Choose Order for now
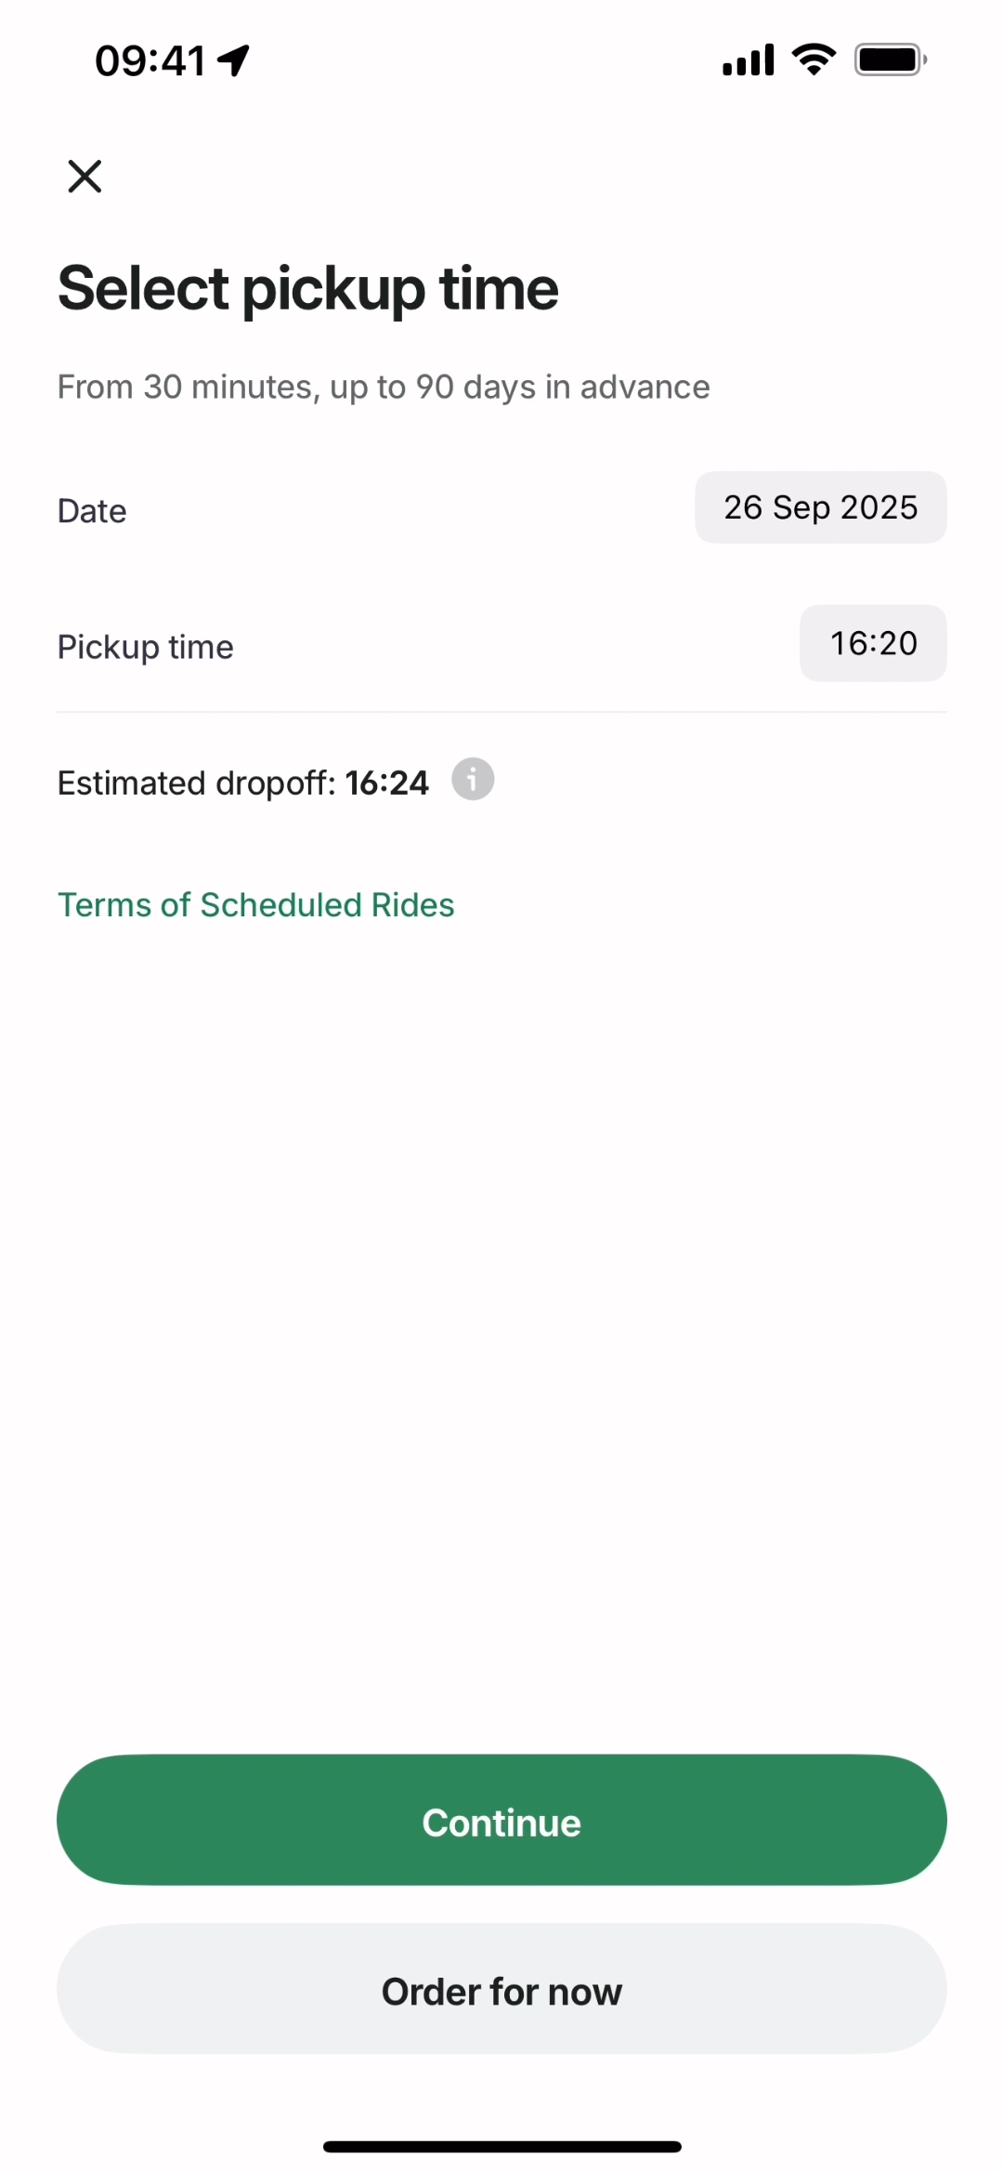This screenshot has width=1003, height=2171. click(x=501, y=1991)
